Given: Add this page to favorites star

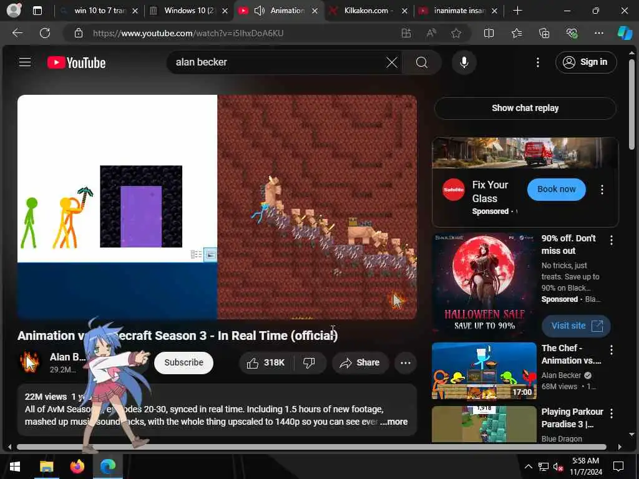Looking at the screenshot, I should click(x=456, y=33).
